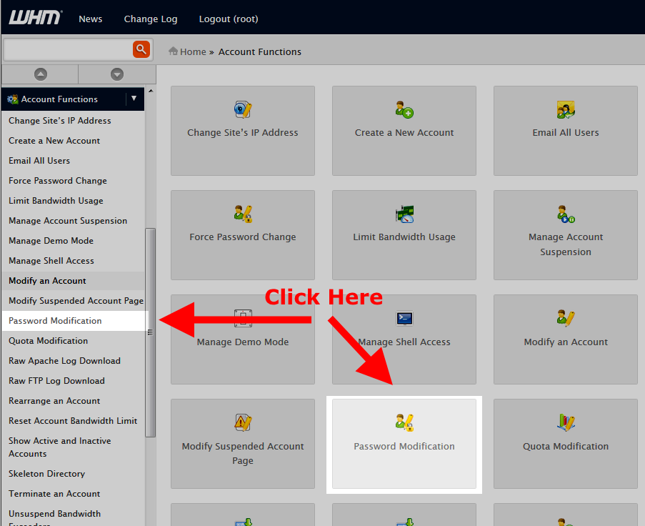Go to Home via breadcrumb link
This screenshot has height=526, width=645.
point(192,51)
